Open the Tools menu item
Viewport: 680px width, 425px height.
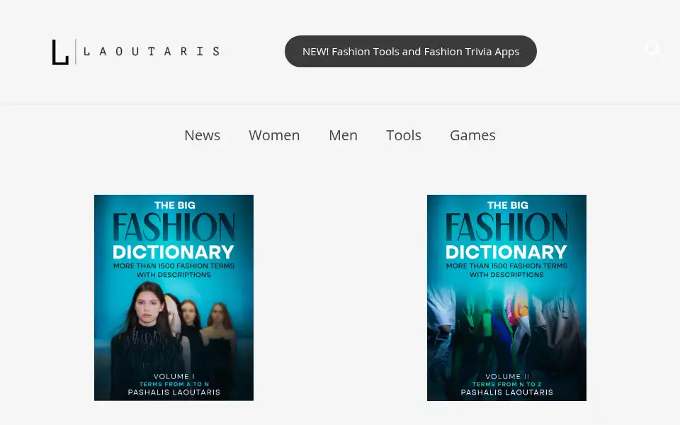click(404, 135)
